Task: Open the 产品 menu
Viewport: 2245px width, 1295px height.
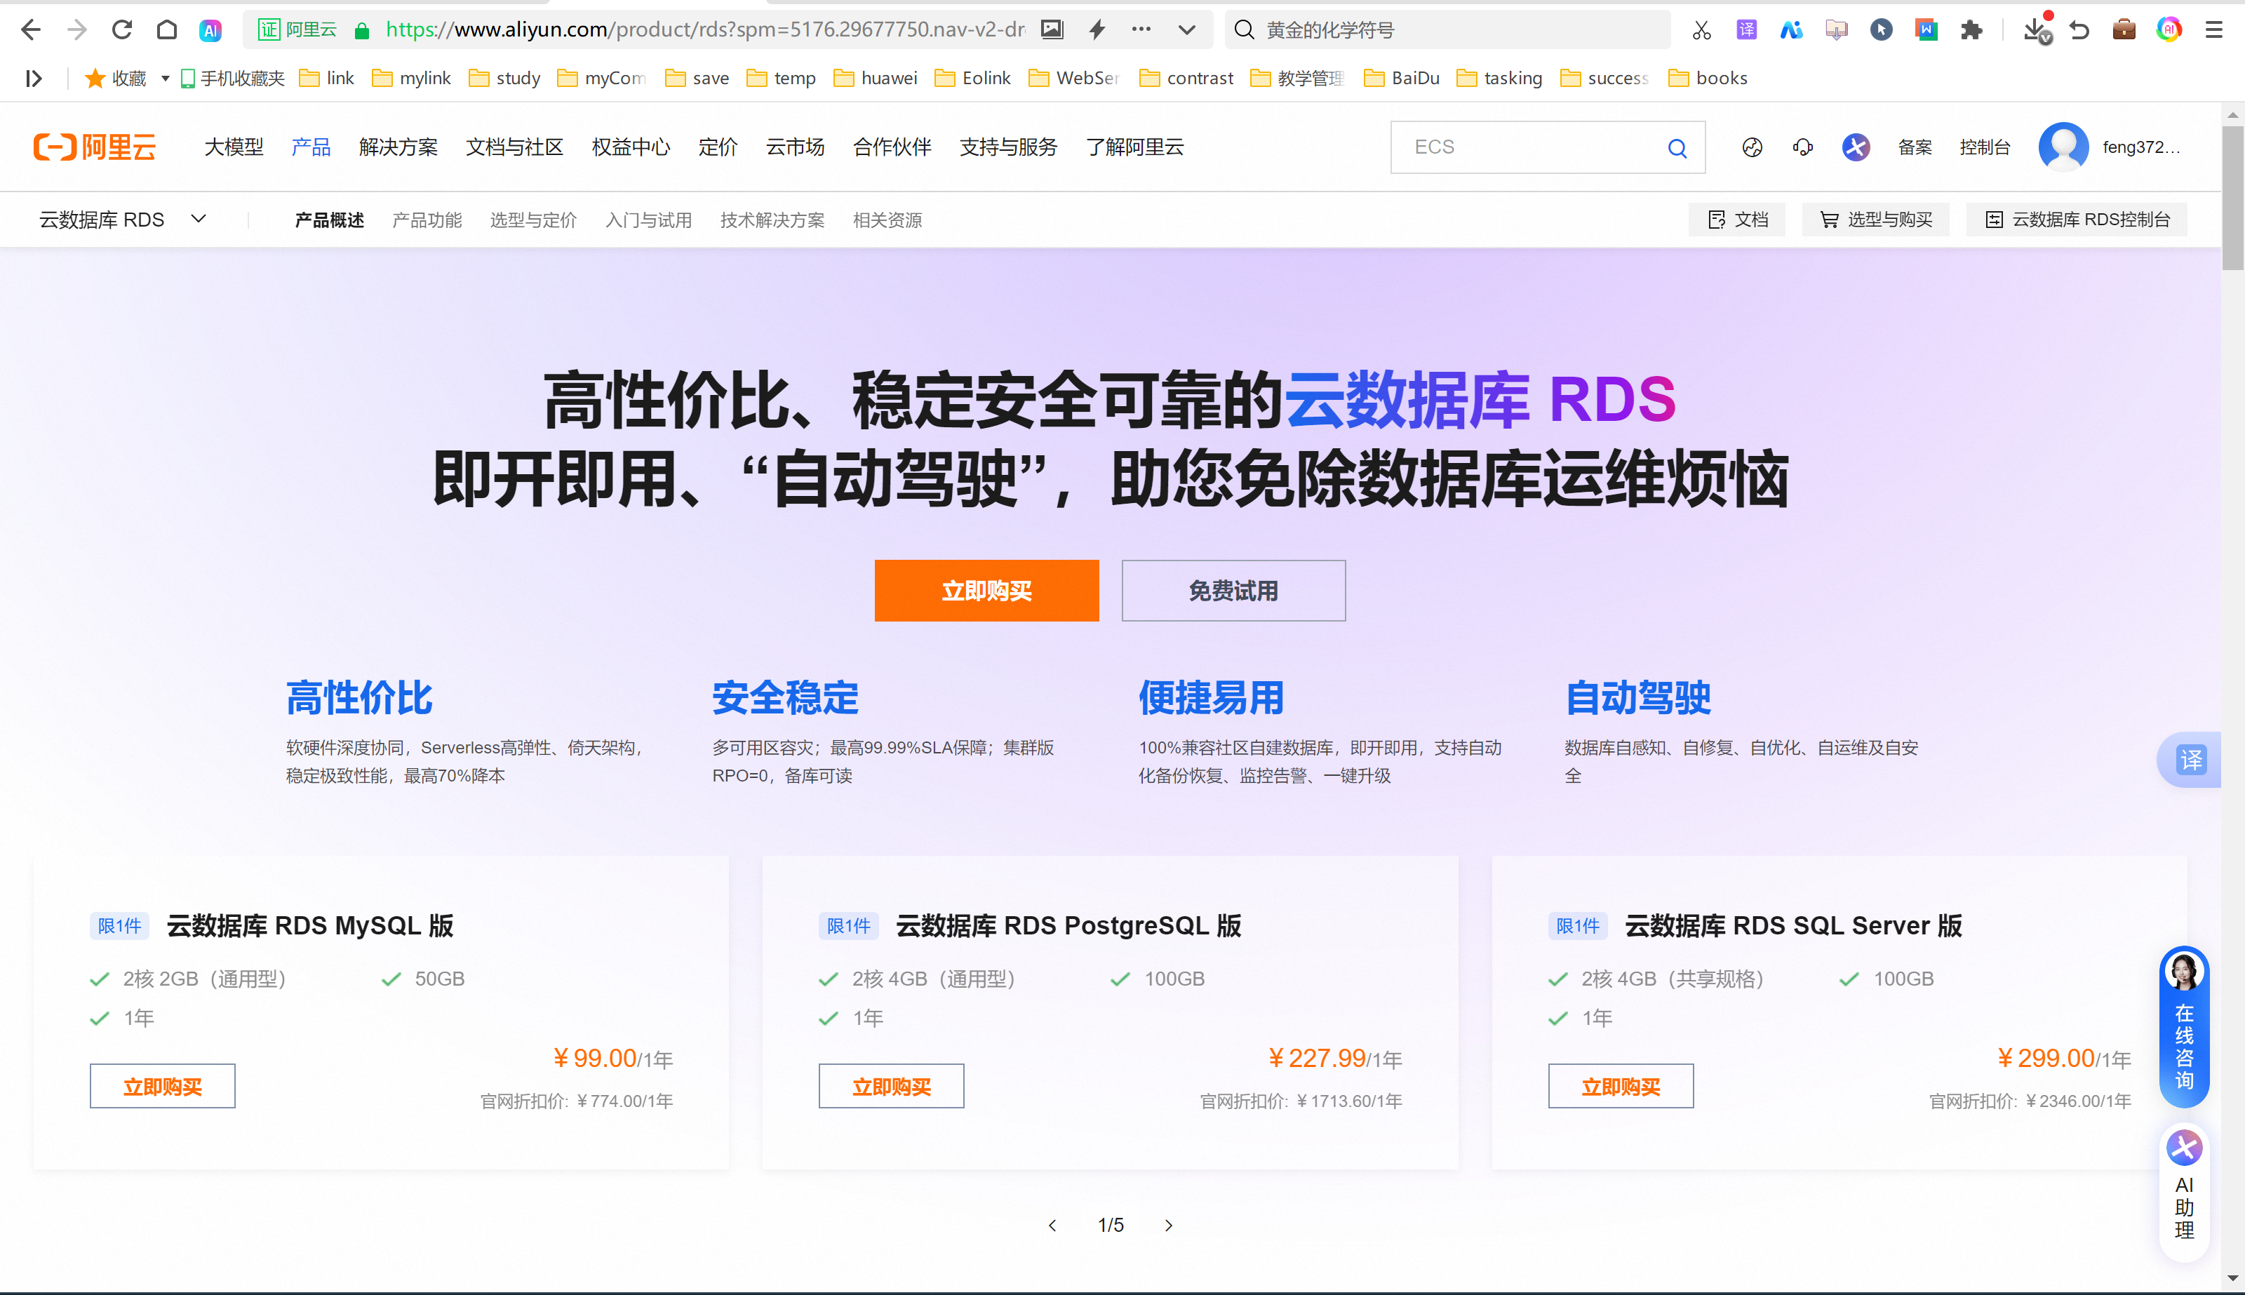Action: [311, 147]
